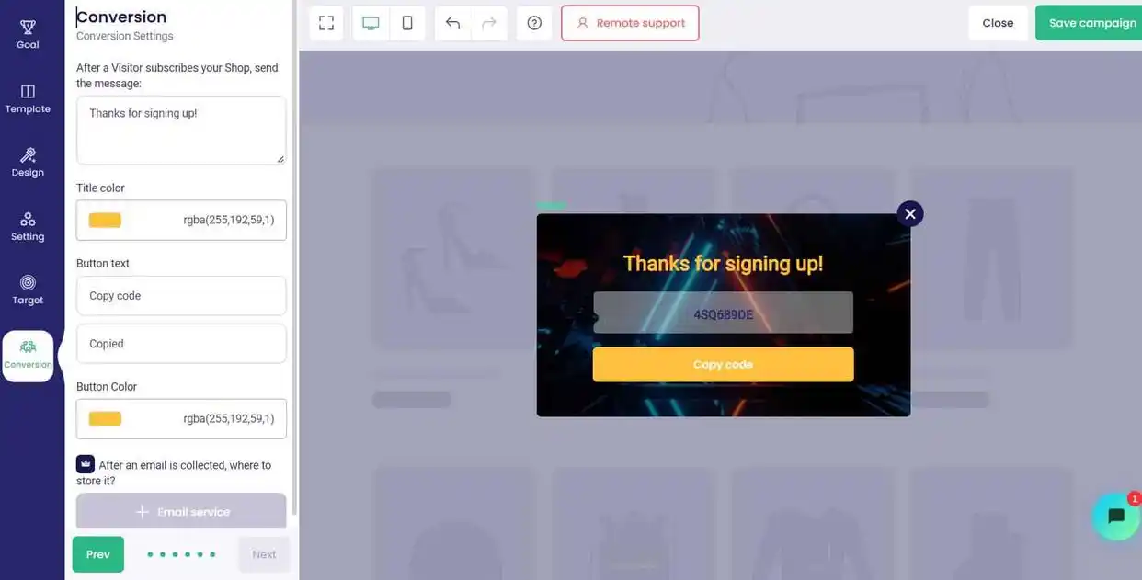Switch to mobile preview mode
Viewport: 1142px width, 580px height.
(x=407, y=23)
